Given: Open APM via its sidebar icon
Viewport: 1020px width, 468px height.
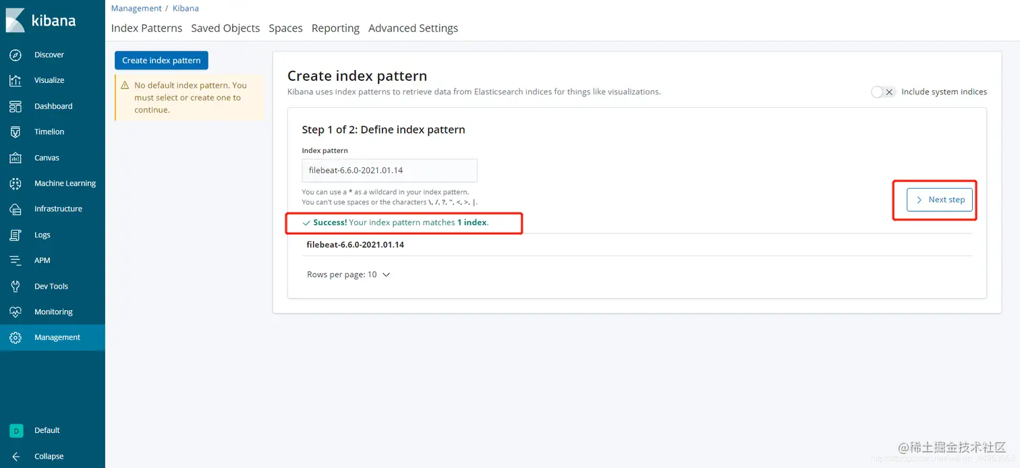Looking at the screenshot, I should tap(16, 260).
